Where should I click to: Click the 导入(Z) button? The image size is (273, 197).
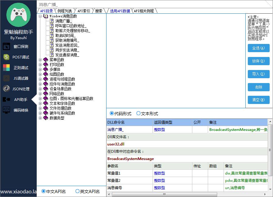[x=258, y=74]
